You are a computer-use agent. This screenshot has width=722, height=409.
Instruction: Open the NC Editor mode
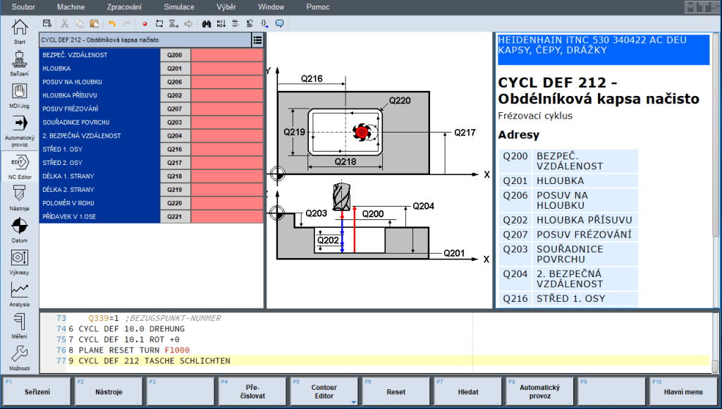point(19,164)
